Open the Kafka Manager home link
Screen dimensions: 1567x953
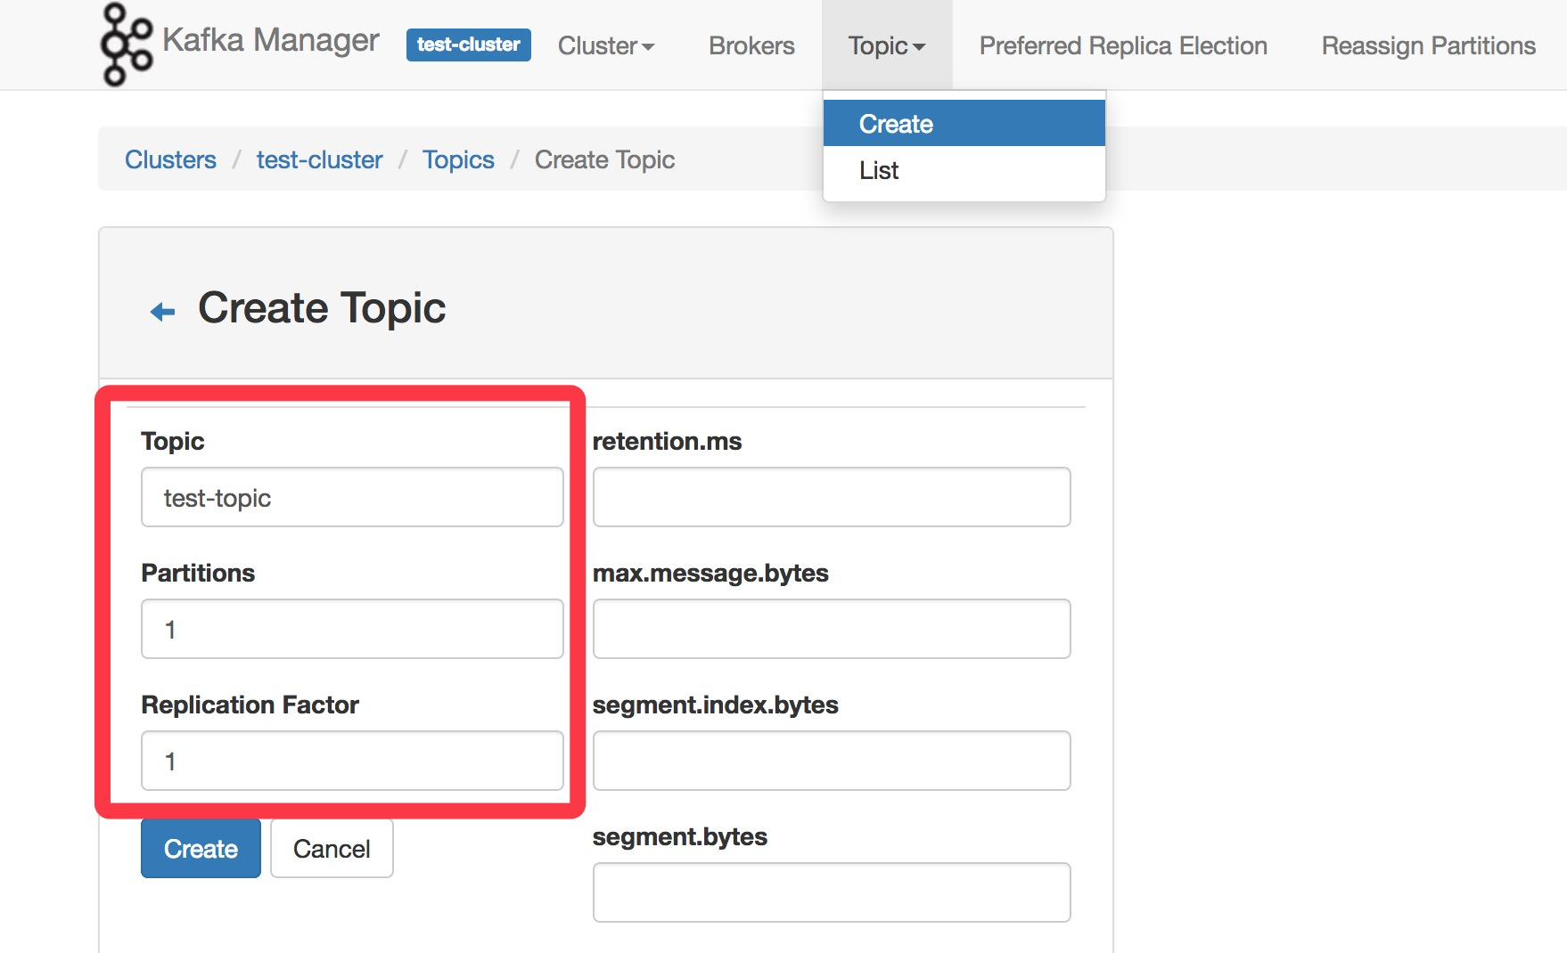(x=270, y=40)
